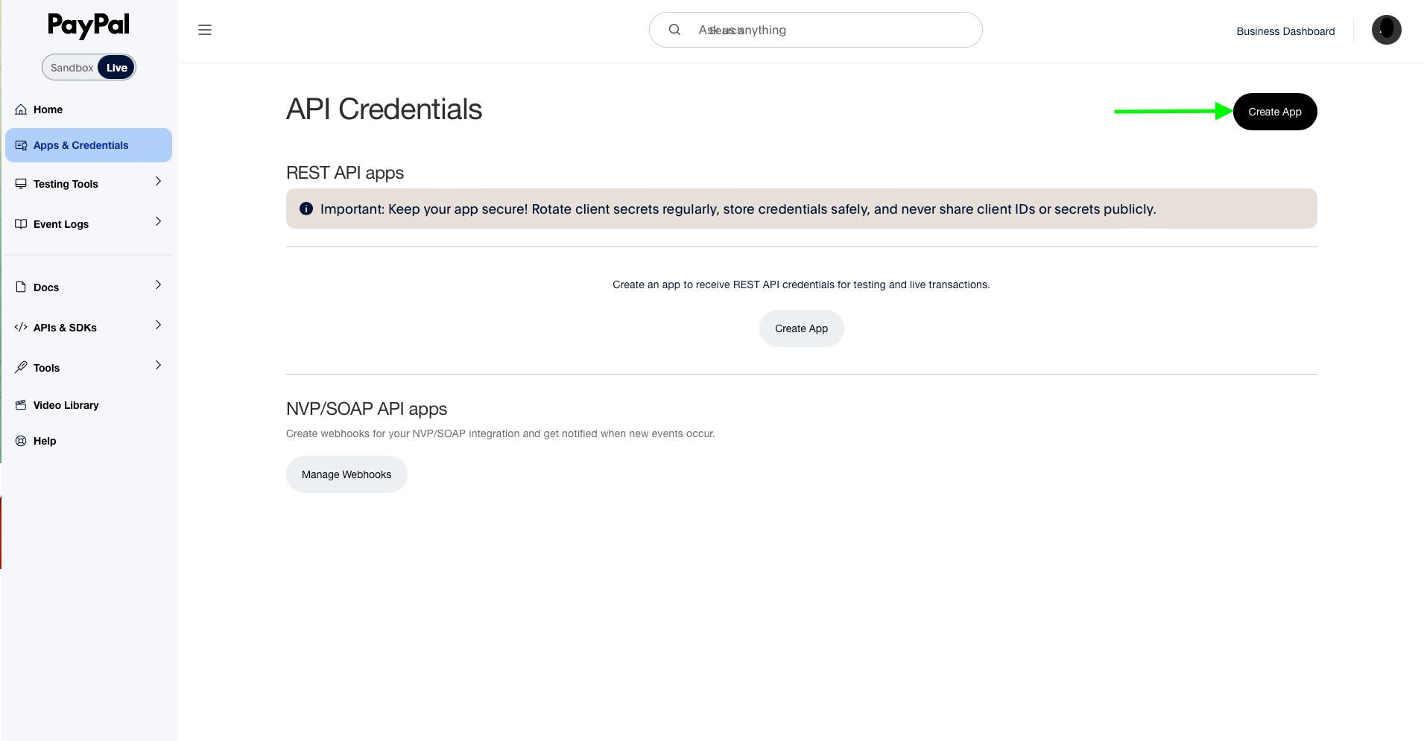Switch environment to Sandbox

click(x=72, y=68)
